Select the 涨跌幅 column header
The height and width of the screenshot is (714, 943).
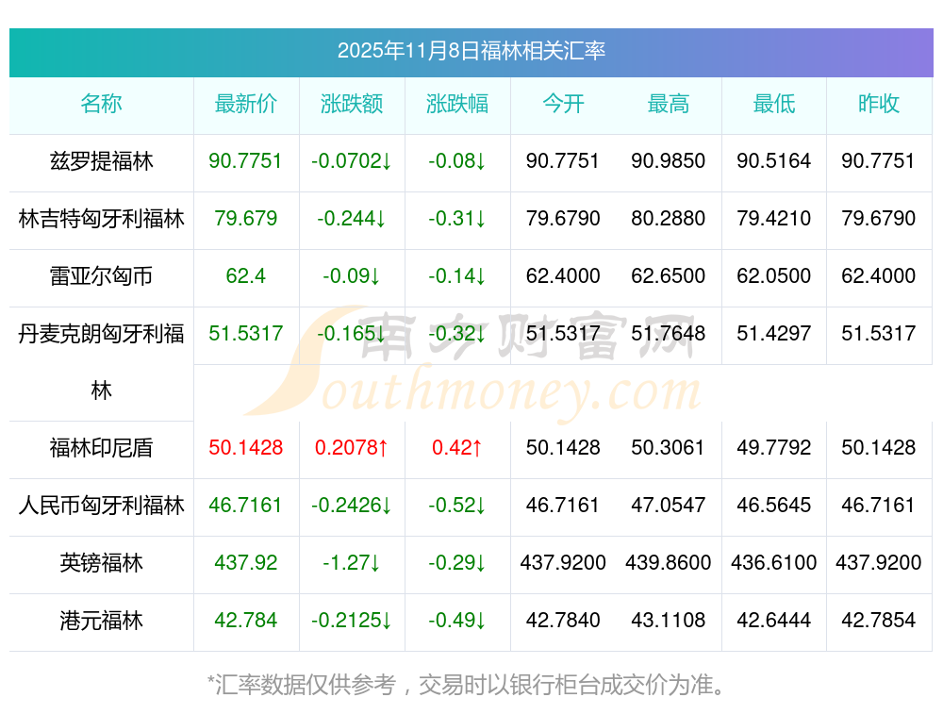coord(457,104)
